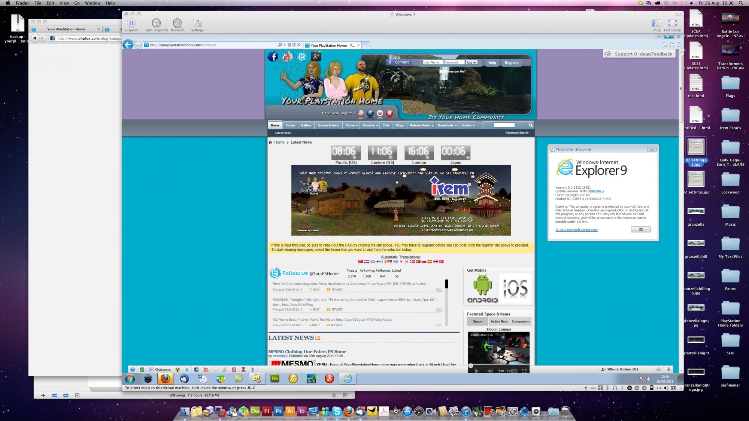Click the User Name input field
The image size is (749, 421).
433,62
